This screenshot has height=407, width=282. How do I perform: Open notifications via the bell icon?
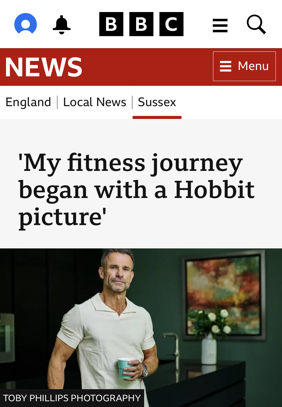62,25
